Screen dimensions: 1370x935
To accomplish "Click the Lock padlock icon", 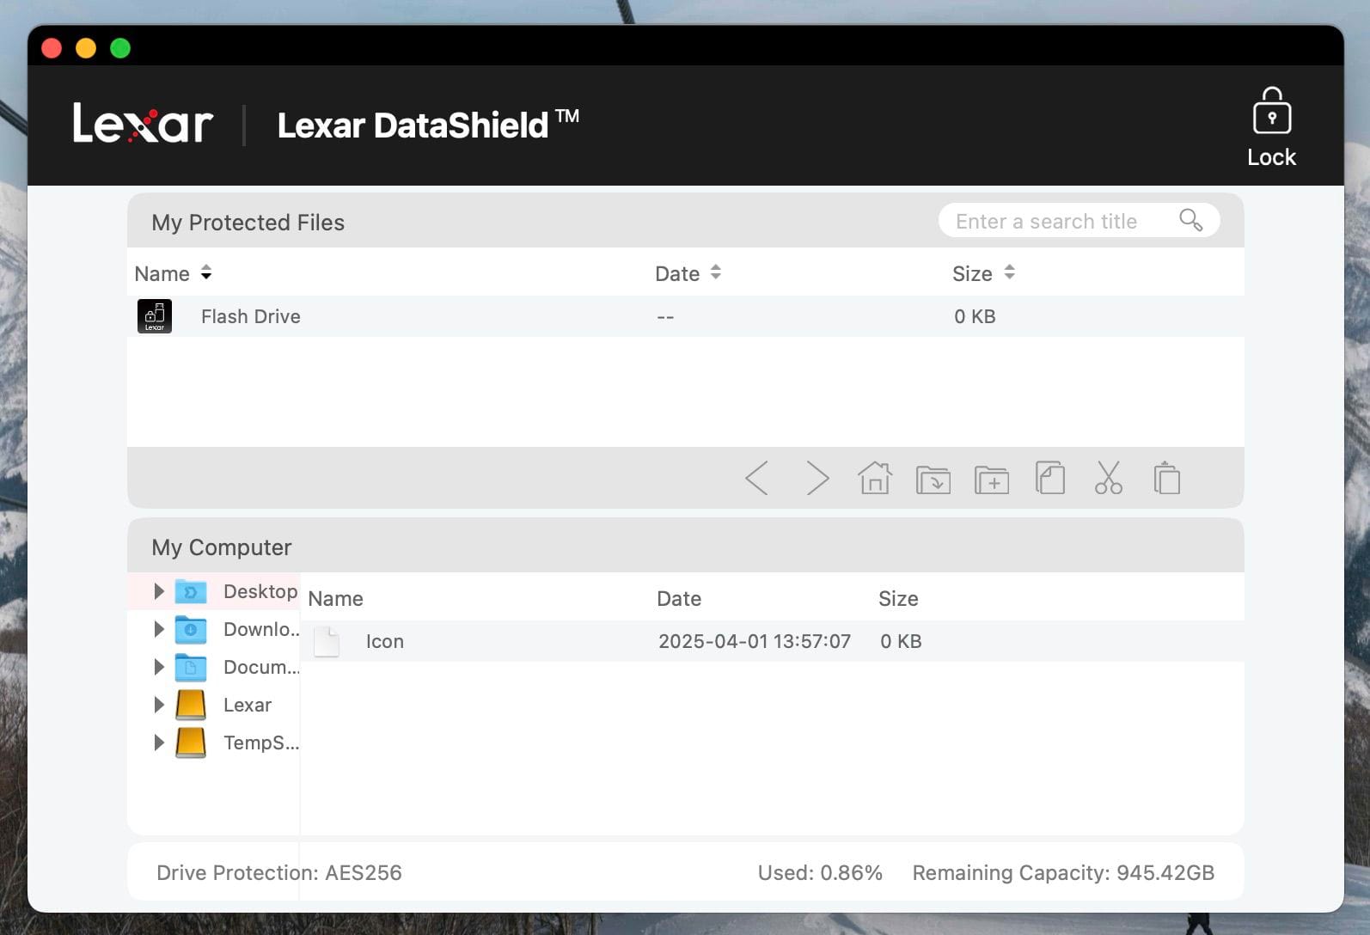I will point(1271,111).
